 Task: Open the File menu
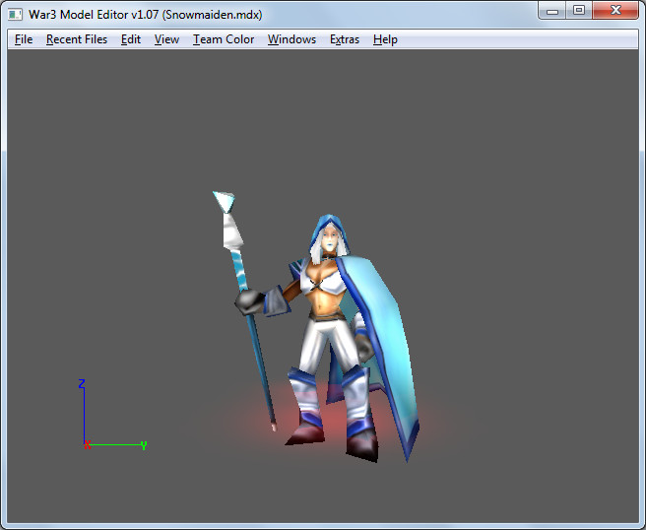tap(24, 39)
